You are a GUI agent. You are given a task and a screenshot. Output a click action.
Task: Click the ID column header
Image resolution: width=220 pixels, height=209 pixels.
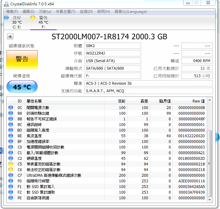click(20, 101)
